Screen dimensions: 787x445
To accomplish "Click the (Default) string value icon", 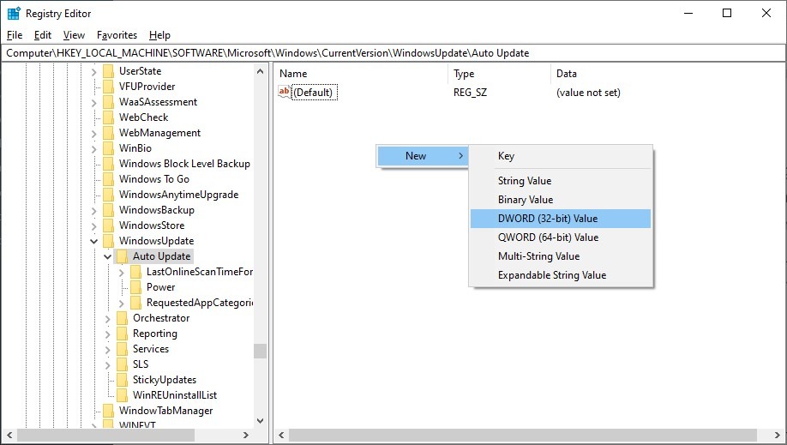I will click(x=284, y=92).
